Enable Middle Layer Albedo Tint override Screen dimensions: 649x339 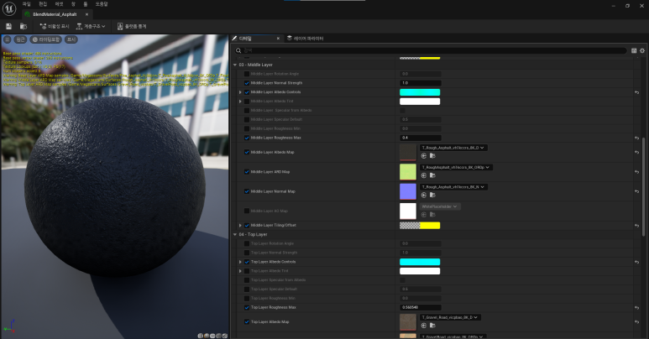247,102
